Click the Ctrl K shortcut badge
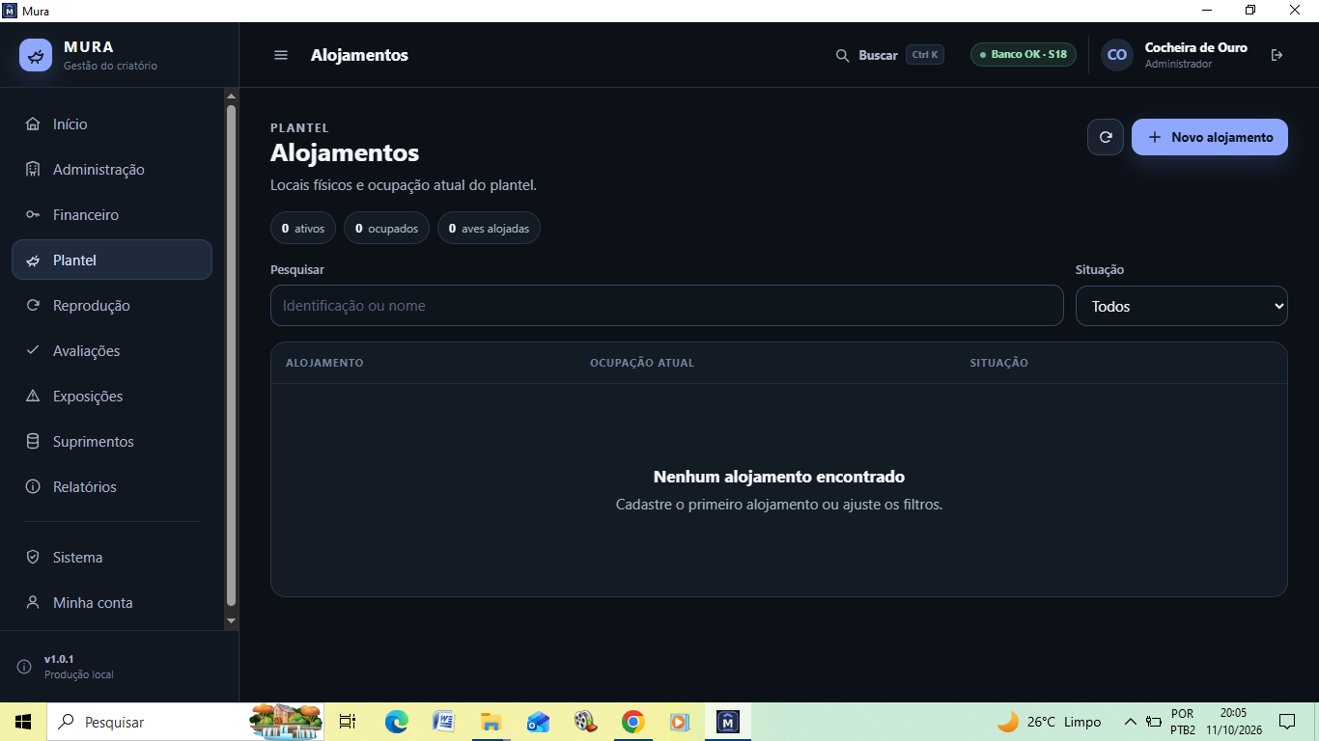The height and width of the screenshot is (741, 1319). point(925,55)
